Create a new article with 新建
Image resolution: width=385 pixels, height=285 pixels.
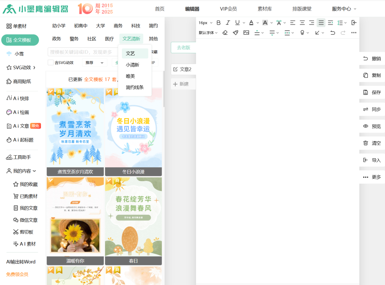tap(181, 84)
